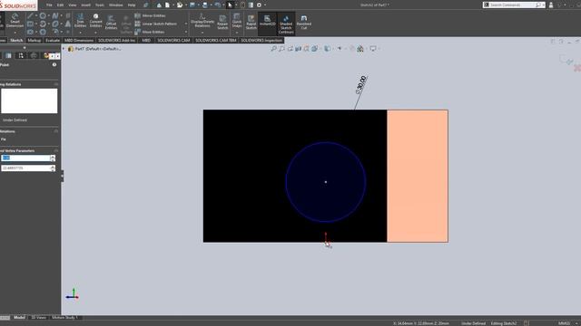Click the Save icon in the top toolbar
This screenshot has width=581, height=326.
(192, 5)
